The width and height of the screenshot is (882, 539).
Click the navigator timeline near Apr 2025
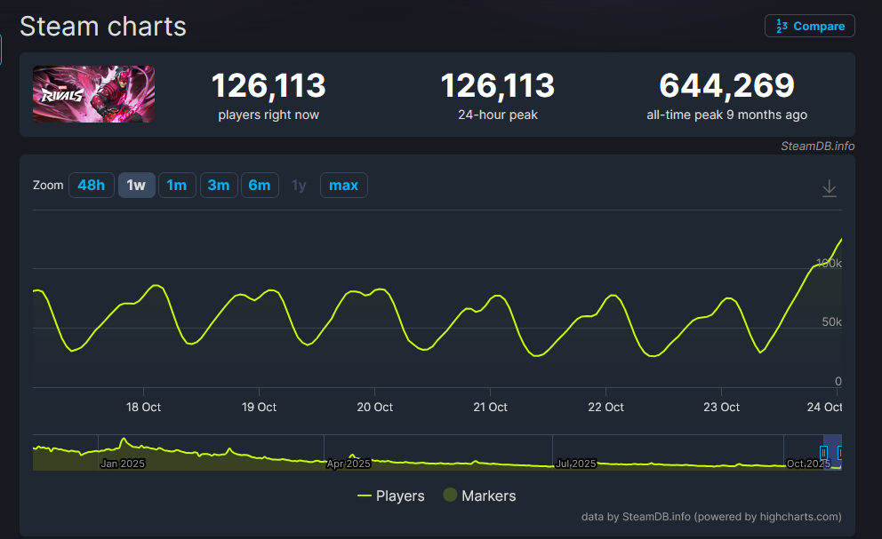tap(349, 464)
